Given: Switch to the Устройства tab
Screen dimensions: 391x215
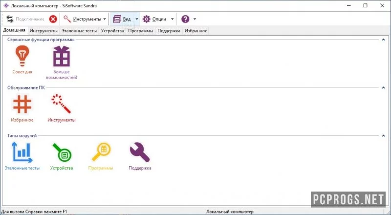Looking at the screenshot, I should coord(112,31).
